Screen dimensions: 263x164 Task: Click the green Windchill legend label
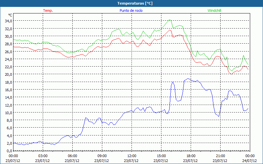pyautogui.click(x=214, y=10)
